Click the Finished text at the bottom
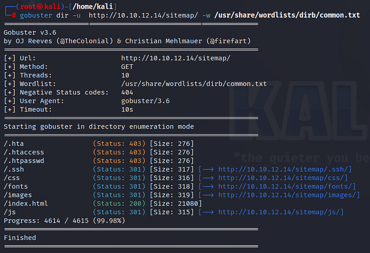The width and height of the screenshot is (370, 253). pyautogui.click(x=19, y=238)
